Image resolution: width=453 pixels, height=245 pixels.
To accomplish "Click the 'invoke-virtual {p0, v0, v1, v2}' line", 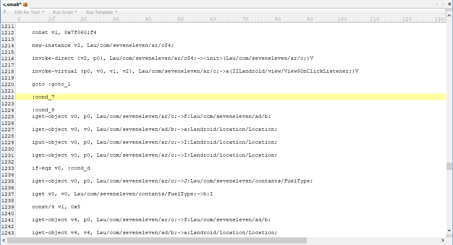I will [x=195, y=71].
